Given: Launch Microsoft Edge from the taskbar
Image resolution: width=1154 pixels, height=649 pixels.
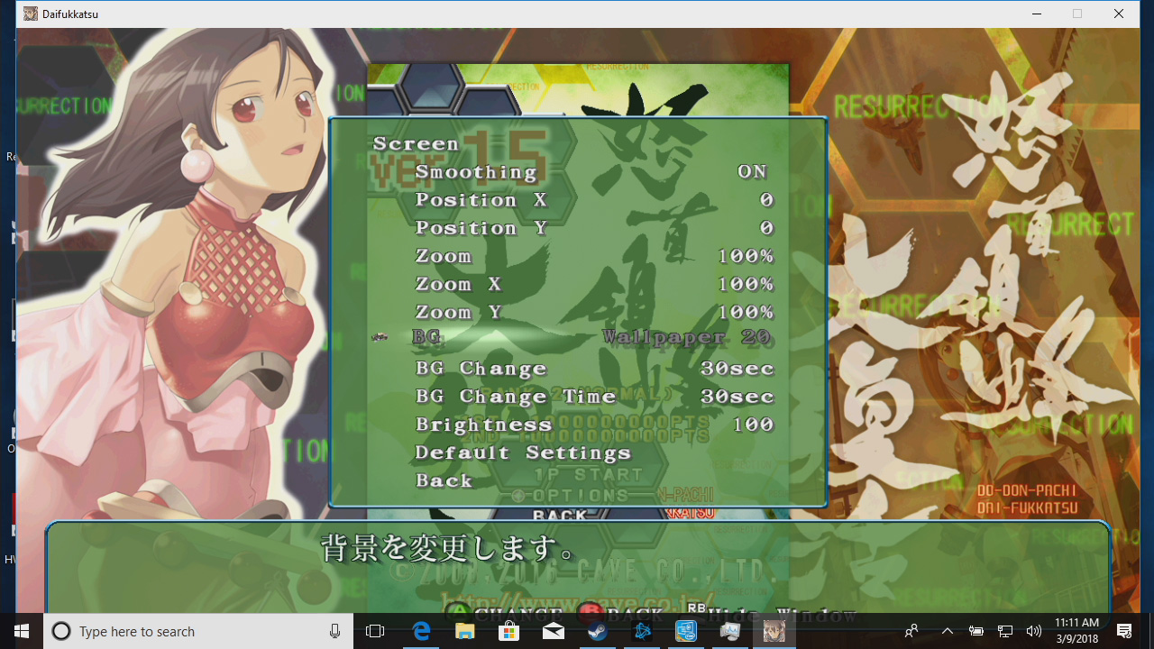Looking at the screenshot, I should click(421, 631).
